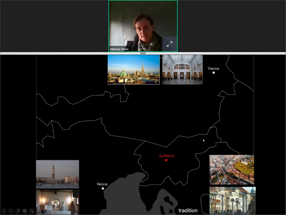Click the divider handle between video and slide
Image resolution: width=286 pixels, height=215 pixels.
pyautogui.click(x=143, y=53)
